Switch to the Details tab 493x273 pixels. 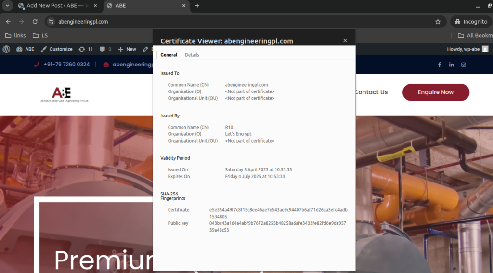click(192, 55)
